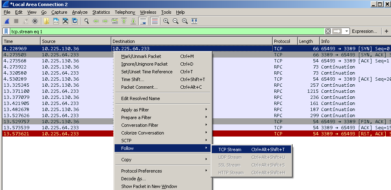Open display filter history dropdown
Image resolution: width=391 pixels, height=190 pixels.
[x=346, y=31]
